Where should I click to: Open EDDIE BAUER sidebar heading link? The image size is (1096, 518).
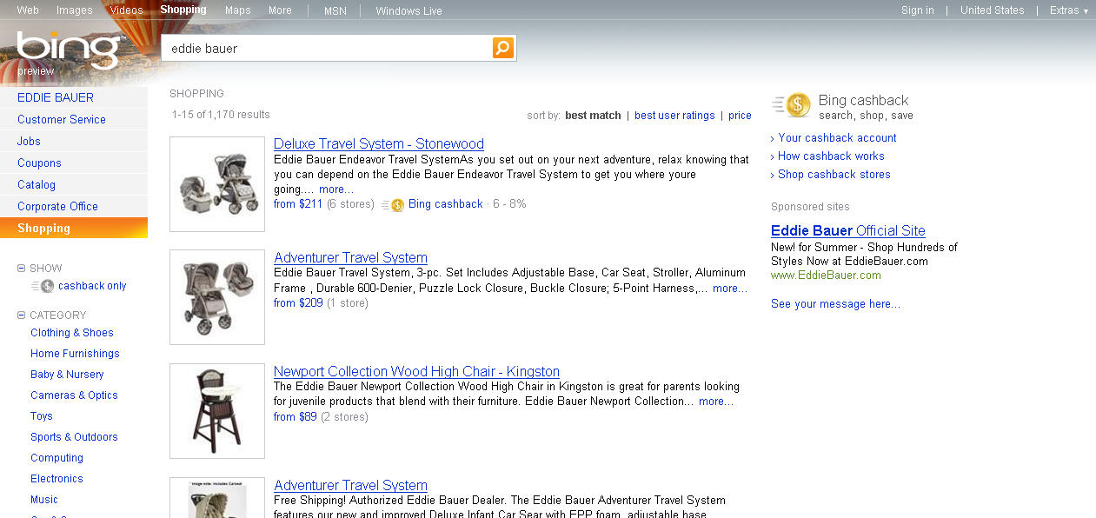coord(56,97)
